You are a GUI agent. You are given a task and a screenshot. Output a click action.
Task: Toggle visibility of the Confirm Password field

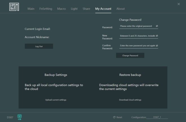157,46
